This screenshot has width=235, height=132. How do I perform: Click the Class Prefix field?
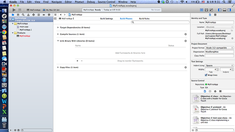point(219,56)
